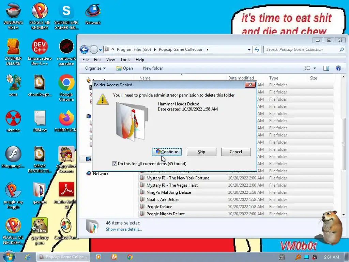Expand the address bar history dropdown
The image size is (349, 262).
click(249, 50)
